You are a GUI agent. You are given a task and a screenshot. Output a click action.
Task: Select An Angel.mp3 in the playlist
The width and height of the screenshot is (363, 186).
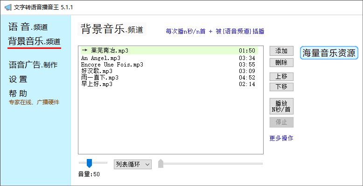pyautogui.click(x=169, y=58)
